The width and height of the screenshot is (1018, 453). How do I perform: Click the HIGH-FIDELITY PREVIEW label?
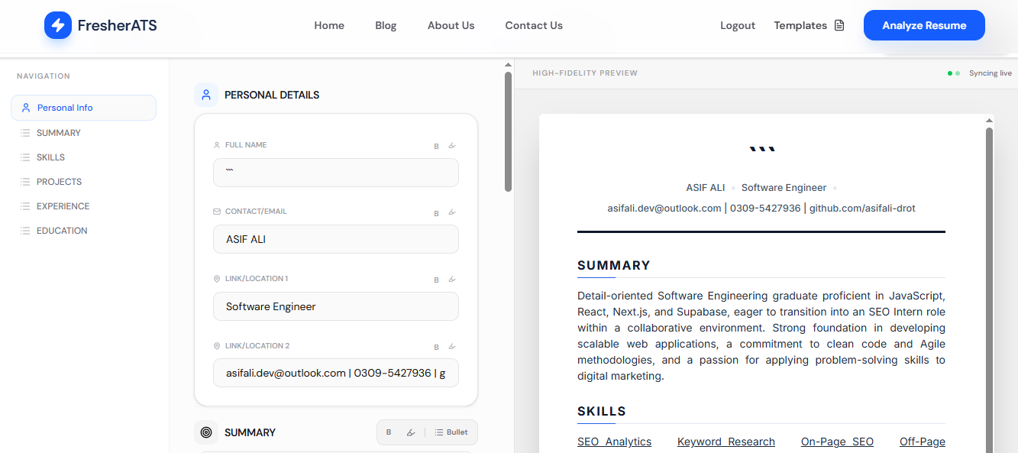tap(585, 73)
